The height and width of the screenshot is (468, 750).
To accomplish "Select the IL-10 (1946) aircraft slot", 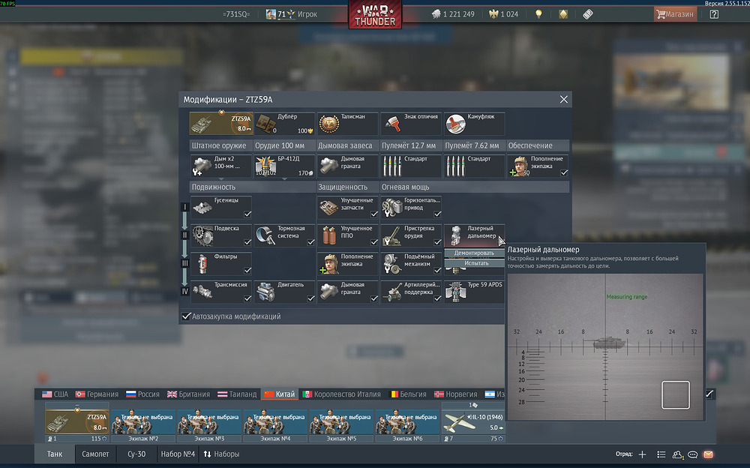I will (x=472, y=422).
